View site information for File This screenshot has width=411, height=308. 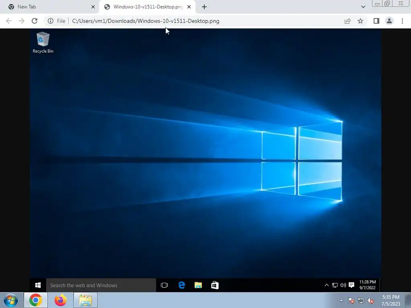click(x=56, y=21)
